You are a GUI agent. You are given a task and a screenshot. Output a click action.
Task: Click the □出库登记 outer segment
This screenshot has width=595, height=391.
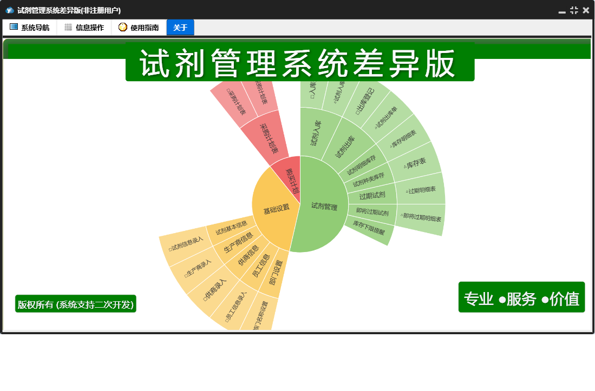tap(365, 102)
